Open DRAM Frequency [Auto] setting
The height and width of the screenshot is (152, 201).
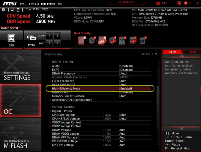tap(123, 73)
